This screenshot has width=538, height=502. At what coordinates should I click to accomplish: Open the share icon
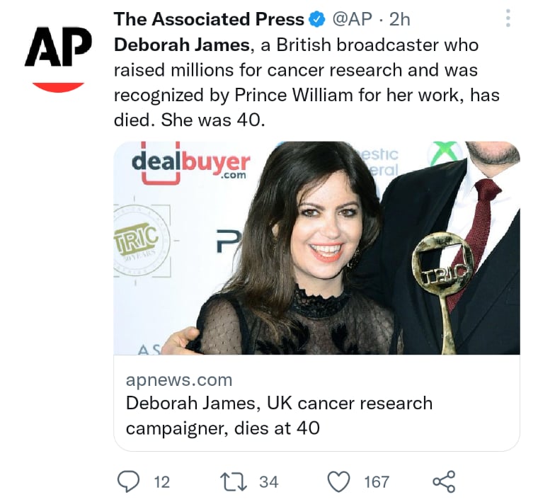pyautogui.click(x=444, y=481)
